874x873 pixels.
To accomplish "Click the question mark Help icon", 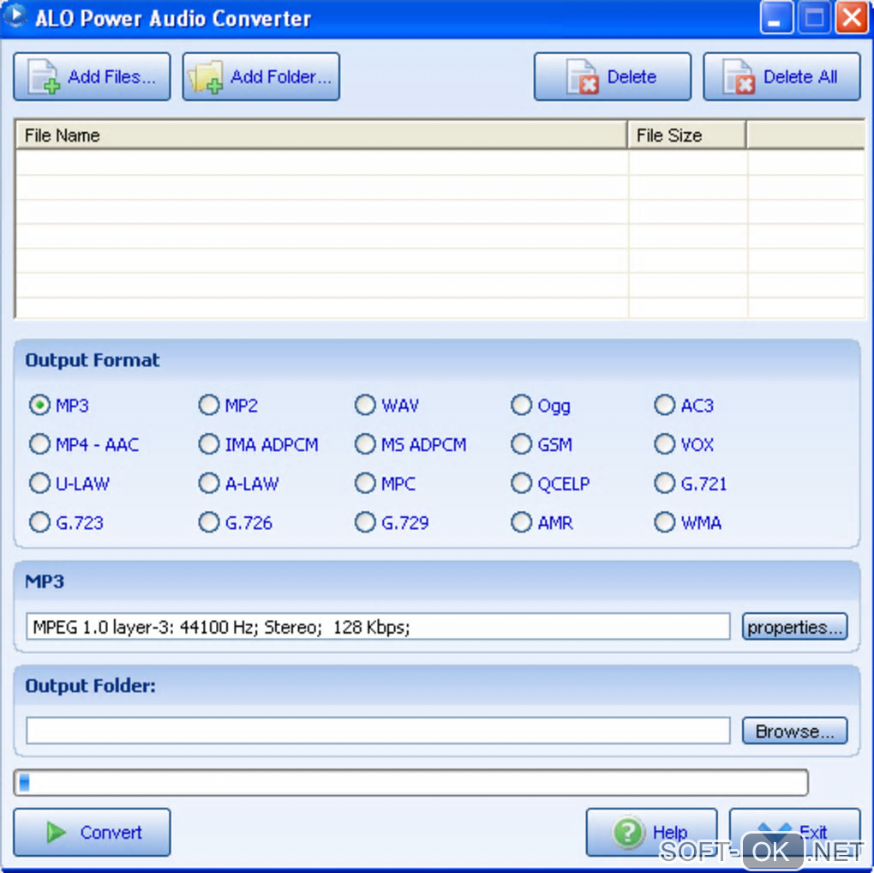I will point(628,832).
